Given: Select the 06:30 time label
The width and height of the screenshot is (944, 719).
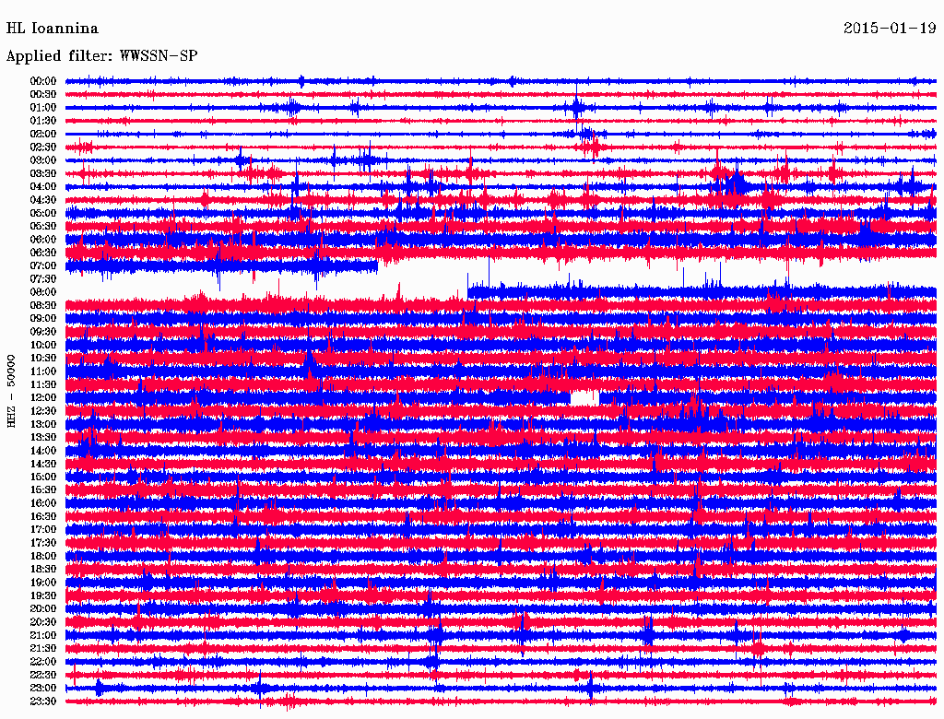Looking at the screenshot, I should (43, 253).
